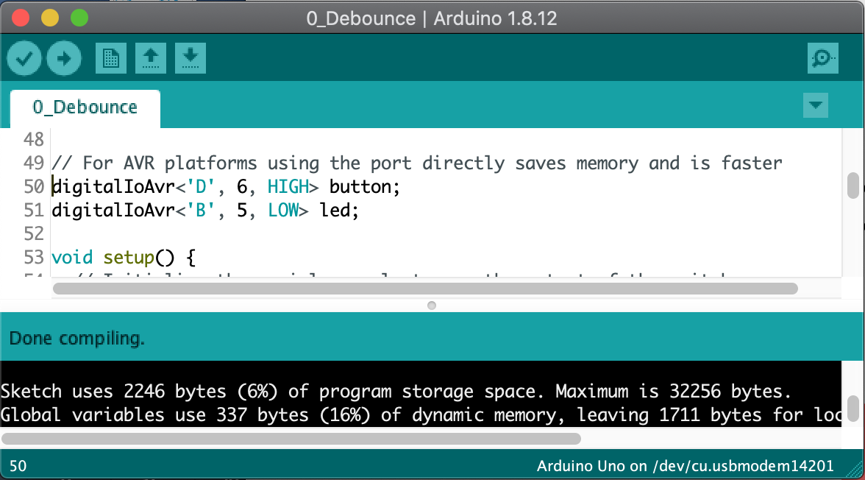Open a sketch using the up-arrow icon

tap(151, 58)
